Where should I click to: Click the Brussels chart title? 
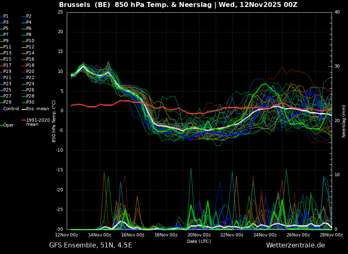point(178,5)
